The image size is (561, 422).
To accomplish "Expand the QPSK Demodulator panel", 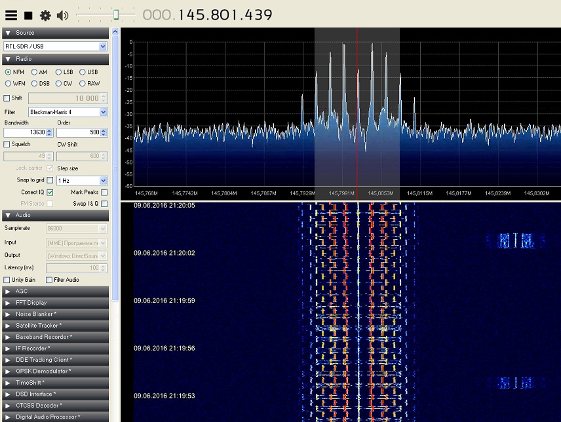I will click(x=56, y=372).
